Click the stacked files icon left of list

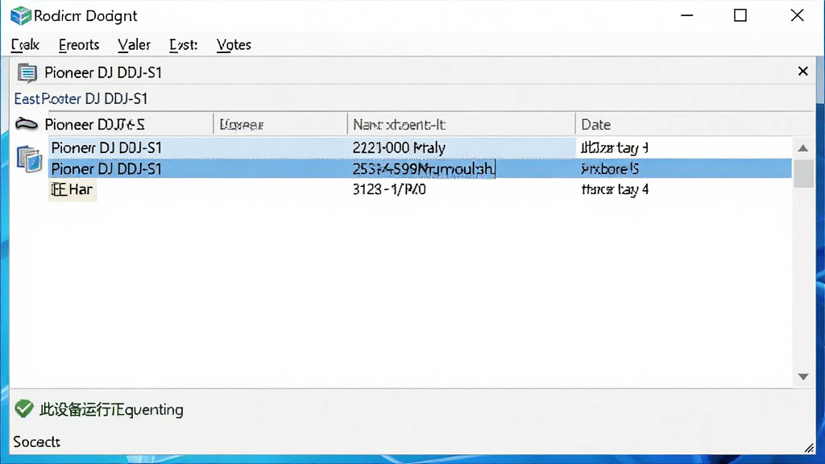pyautogui.click(x=29, y=159)
